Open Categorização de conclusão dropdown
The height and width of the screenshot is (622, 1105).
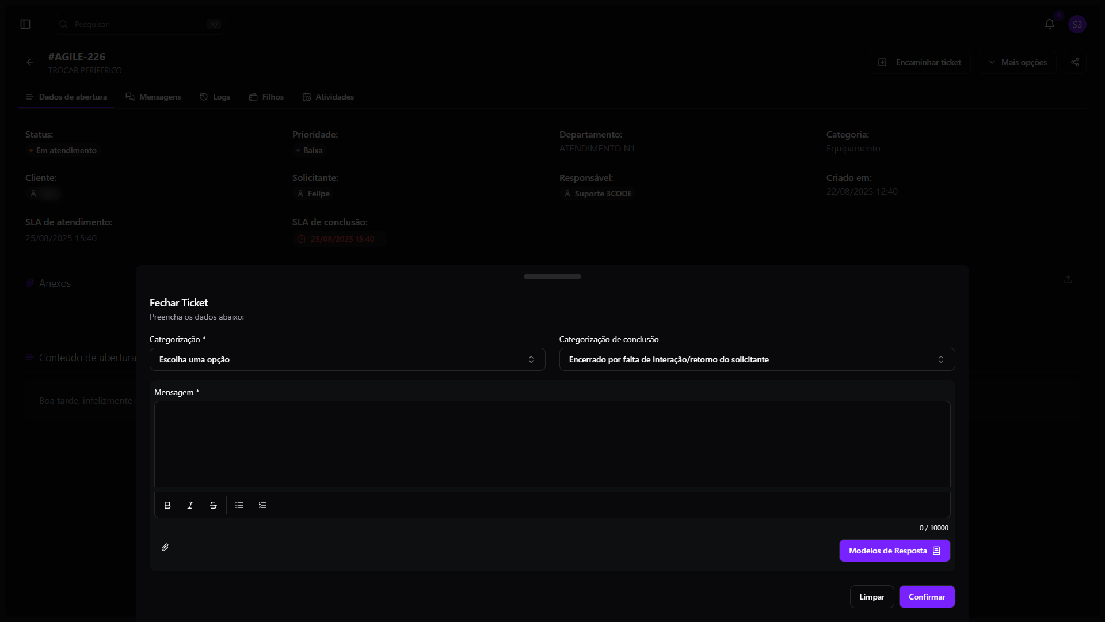(757, 359)
